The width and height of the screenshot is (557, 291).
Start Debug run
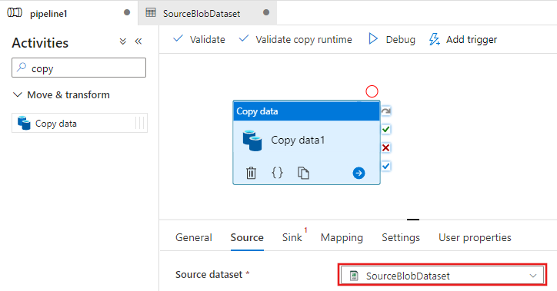(392, 39)
